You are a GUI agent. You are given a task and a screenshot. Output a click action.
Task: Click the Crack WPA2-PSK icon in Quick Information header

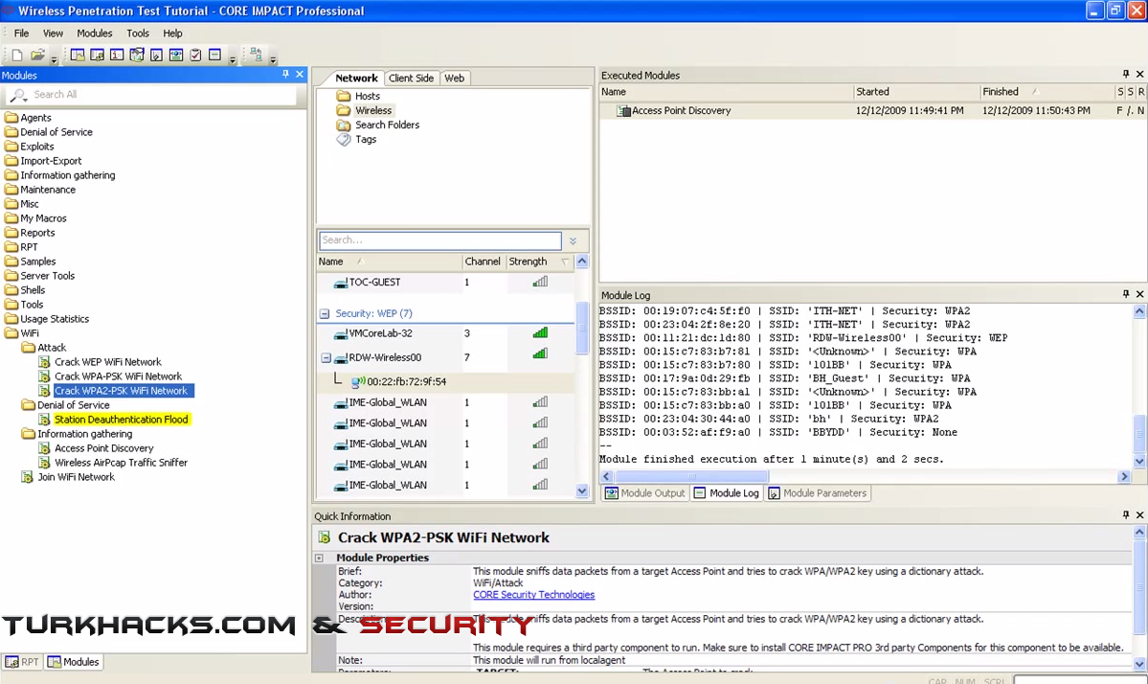325,537
